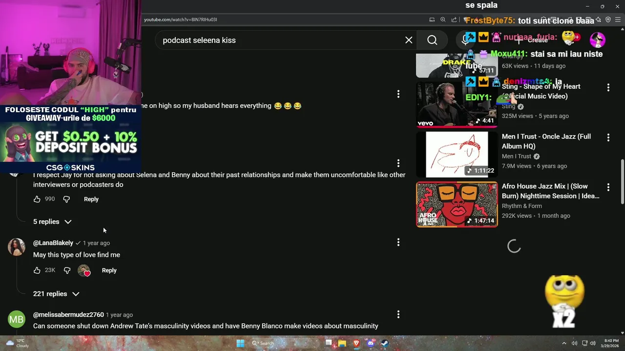The image size is (625, 351).
Task: Visit the Men I Trust channel name
Action: (517, 156)
